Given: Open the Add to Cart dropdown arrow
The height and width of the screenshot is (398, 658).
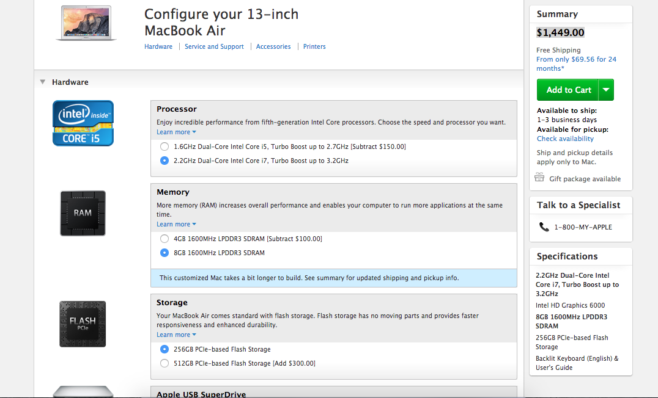Looking at the screenshot, I should coord(606,90).
